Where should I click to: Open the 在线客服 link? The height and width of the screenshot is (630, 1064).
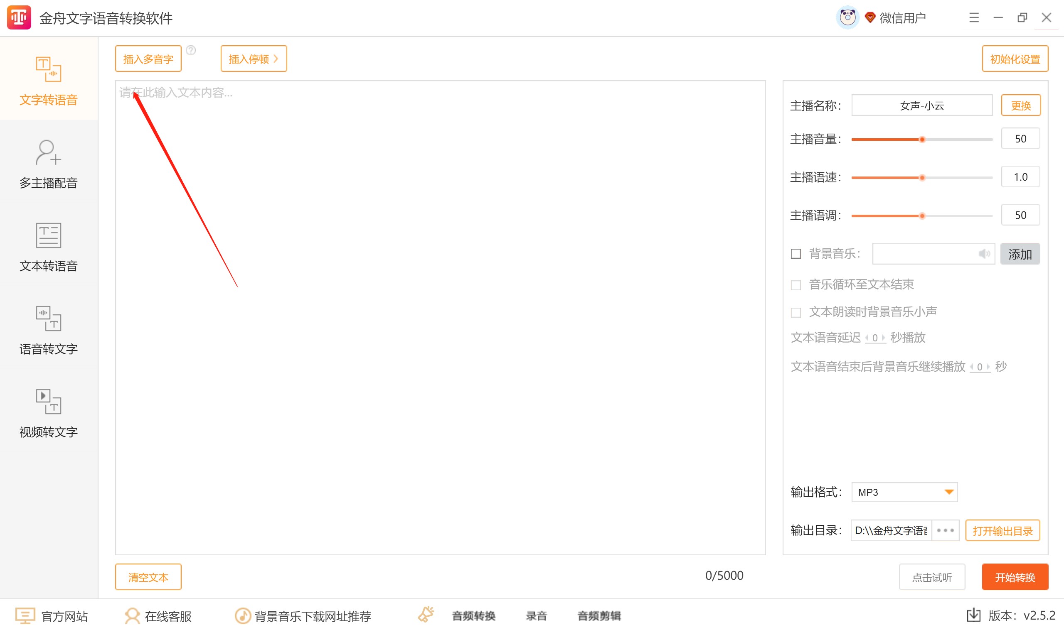[x=168, y=616]
